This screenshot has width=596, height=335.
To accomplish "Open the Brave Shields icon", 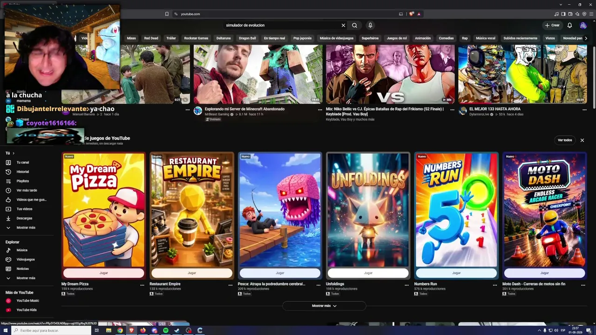I will pos(412,14).
